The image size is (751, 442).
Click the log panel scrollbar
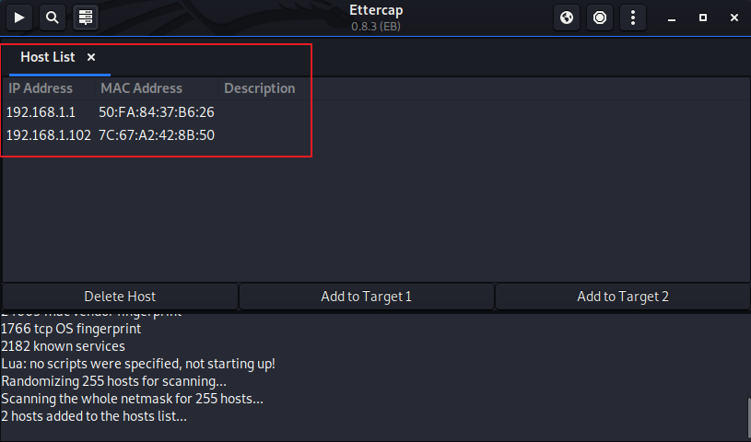point(748,416)
